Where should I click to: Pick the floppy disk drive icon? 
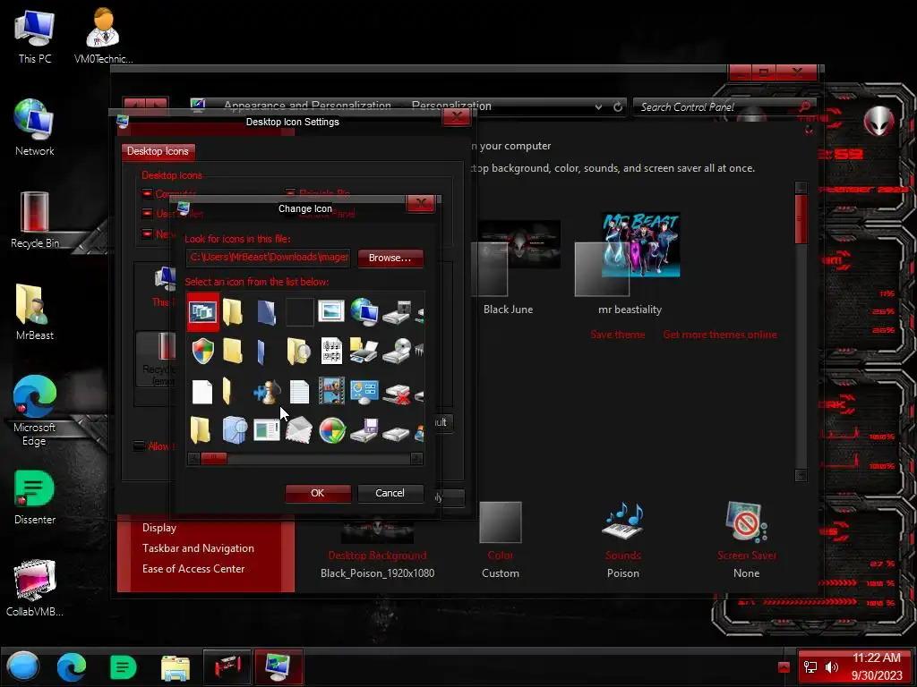(364, 430)
